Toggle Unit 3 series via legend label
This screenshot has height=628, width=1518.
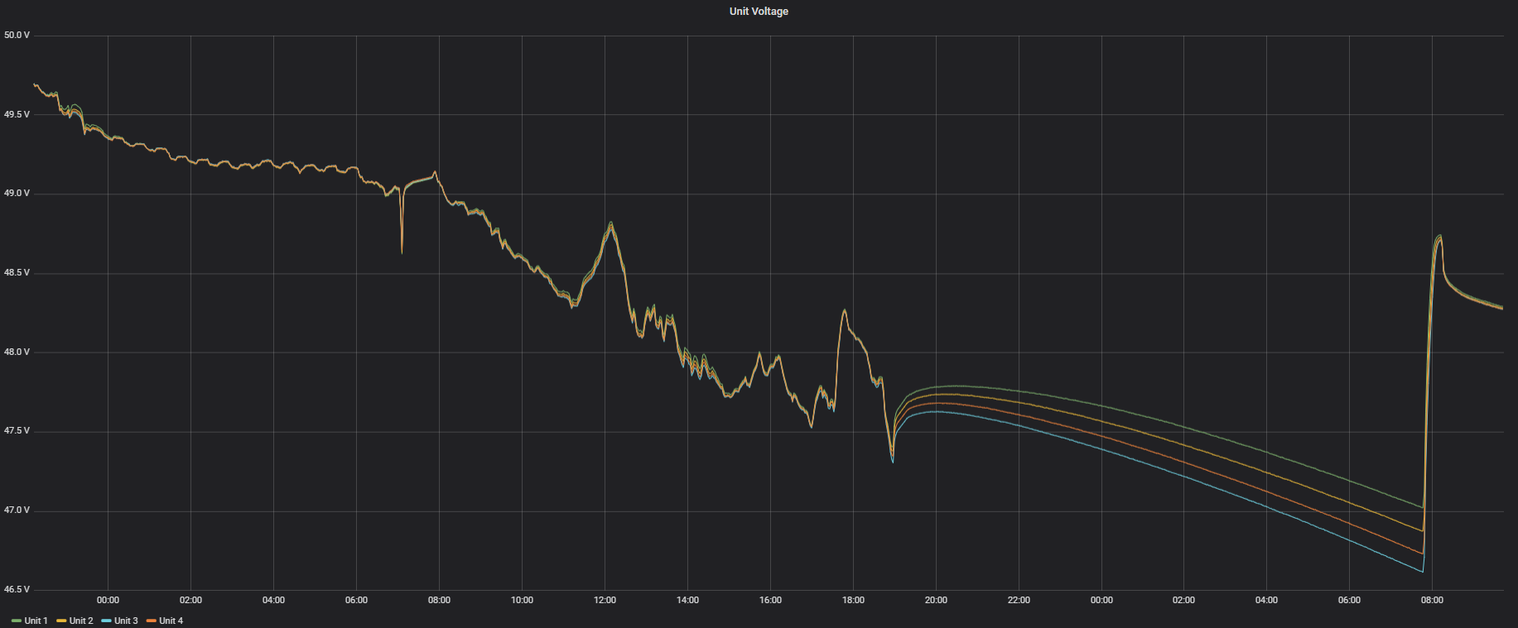coord(126,621)
